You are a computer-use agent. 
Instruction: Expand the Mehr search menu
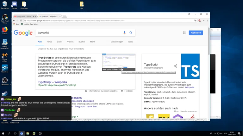point(92,42)
